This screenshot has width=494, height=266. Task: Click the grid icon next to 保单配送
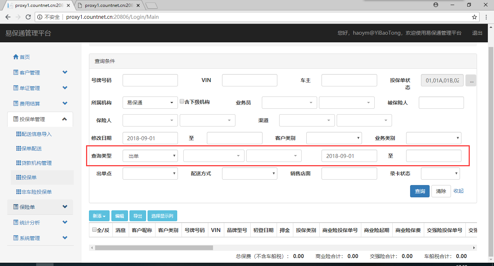click(18, 149)
